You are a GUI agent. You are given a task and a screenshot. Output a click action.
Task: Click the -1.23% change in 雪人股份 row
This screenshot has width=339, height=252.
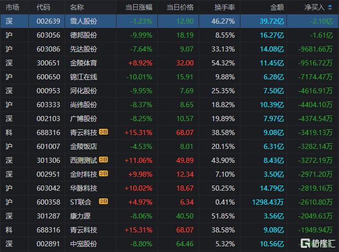pos(141,21)
